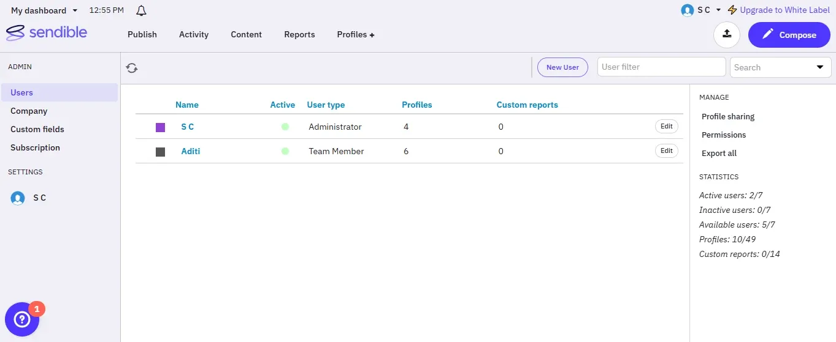Select Users in the admin sidebar
The height and width of the screenshot is (342, 836).
59,92
